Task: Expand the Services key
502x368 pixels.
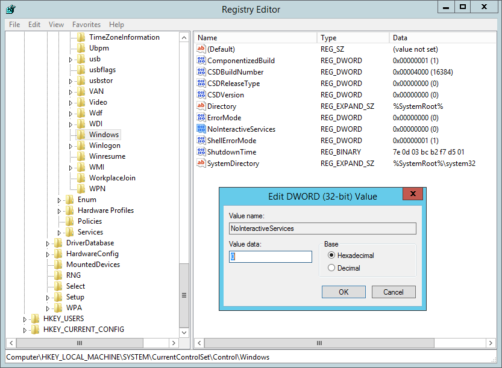Action: point(59,233)
